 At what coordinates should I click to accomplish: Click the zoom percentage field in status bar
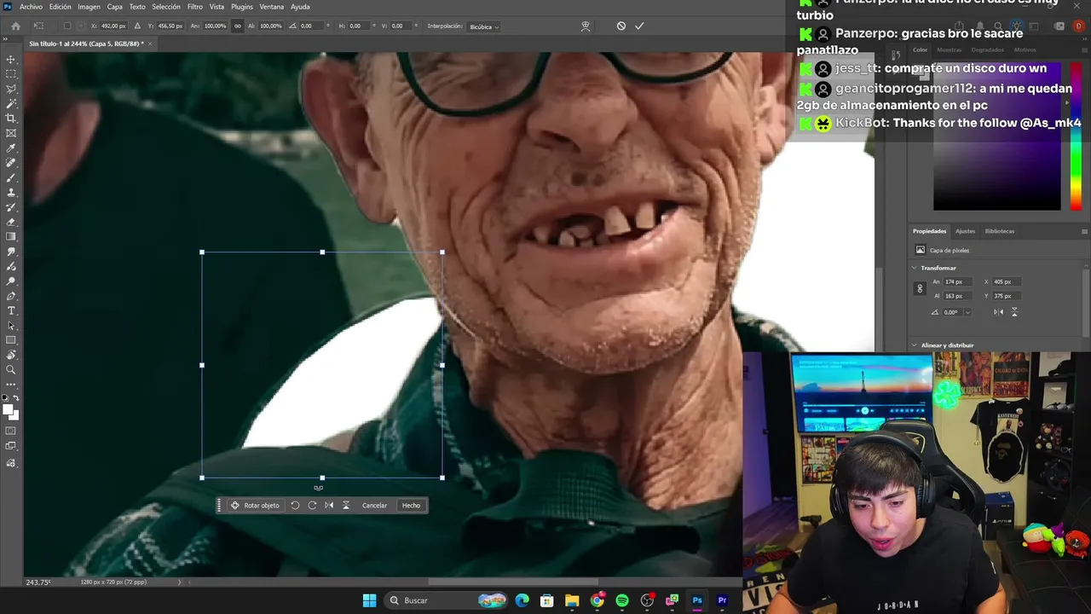[x=38, y=582]
